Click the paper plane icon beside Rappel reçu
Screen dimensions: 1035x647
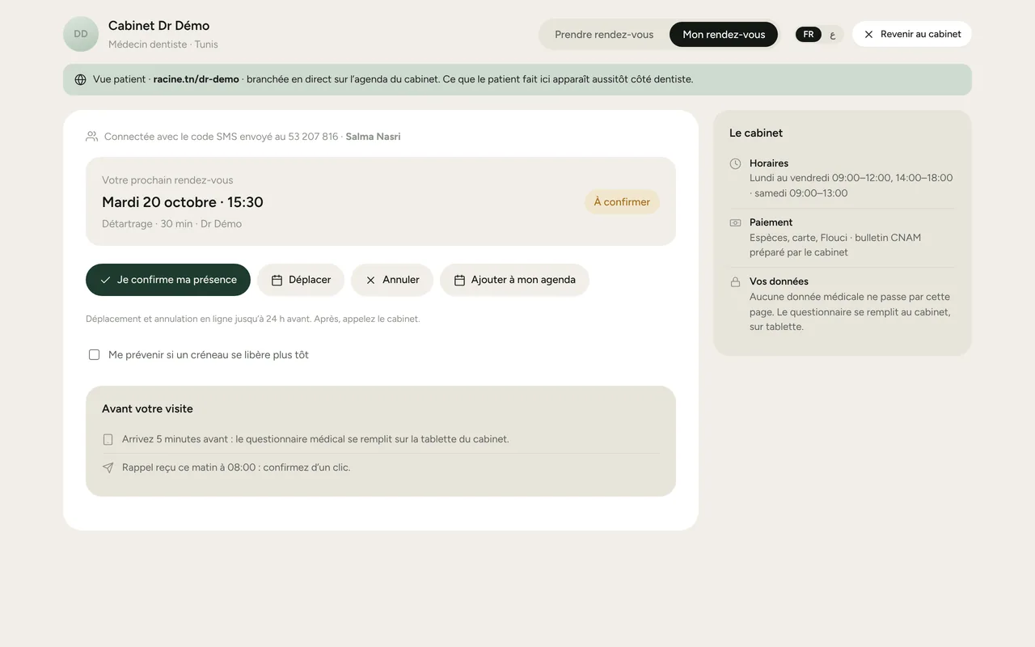click(x=108, y=467)
